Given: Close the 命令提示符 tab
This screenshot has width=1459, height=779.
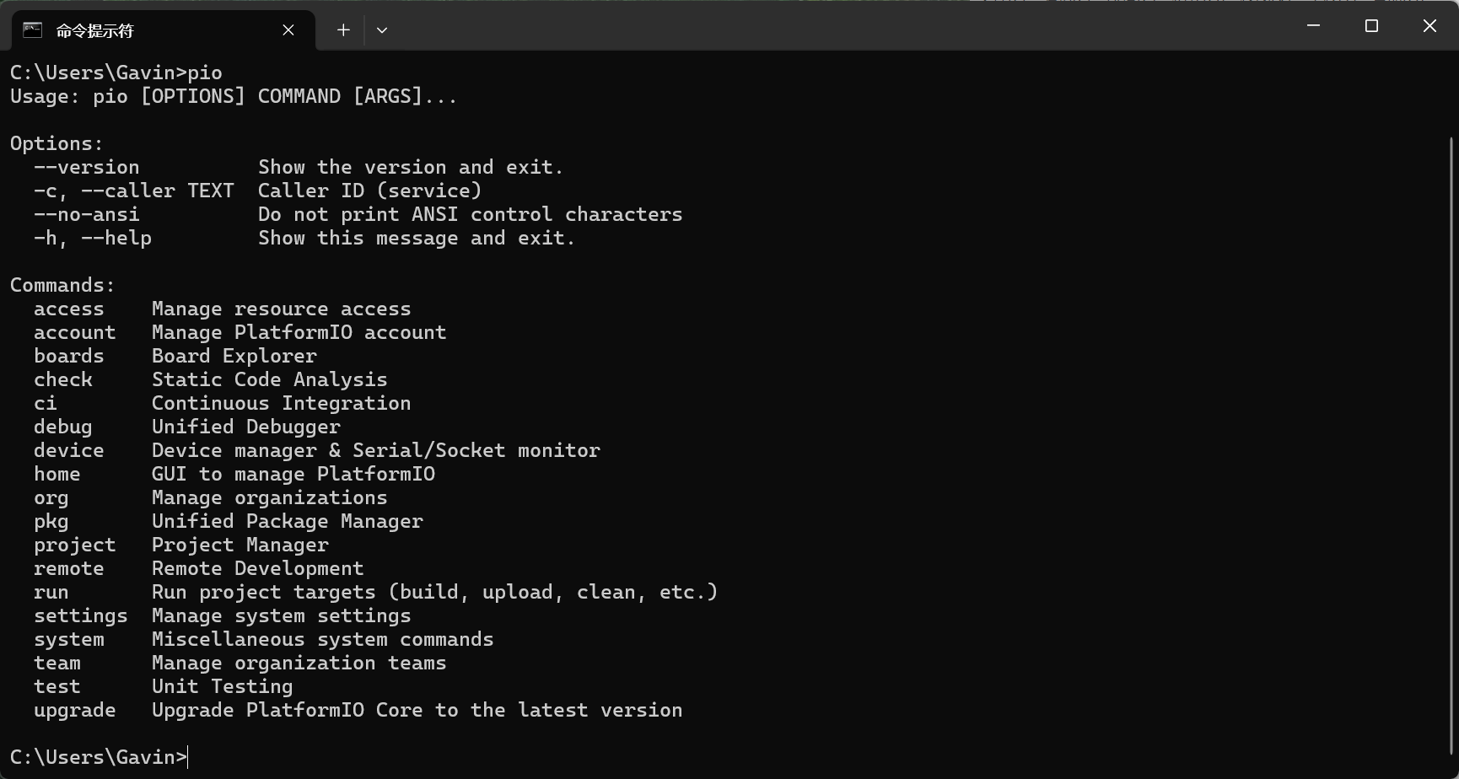Looking at the screenshot, I should point(288,30).
